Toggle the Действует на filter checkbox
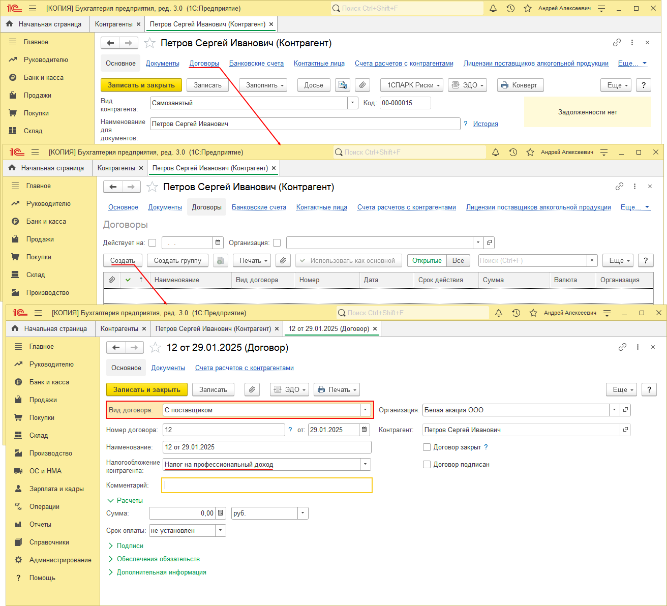Image resolution: width=667 pixels, height=606 pixels. pyautogui.click(x=152, y=243)
